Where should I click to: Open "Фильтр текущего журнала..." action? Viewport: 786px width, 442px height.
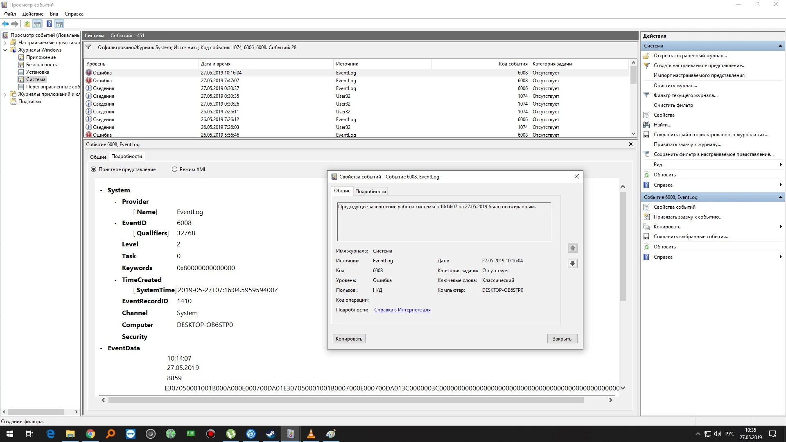[x=685, y=95]
